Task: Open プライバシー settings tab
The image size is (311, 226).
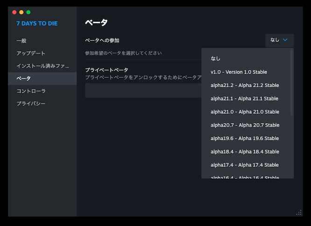Action: pyautogui.click(x=31, y=103)
